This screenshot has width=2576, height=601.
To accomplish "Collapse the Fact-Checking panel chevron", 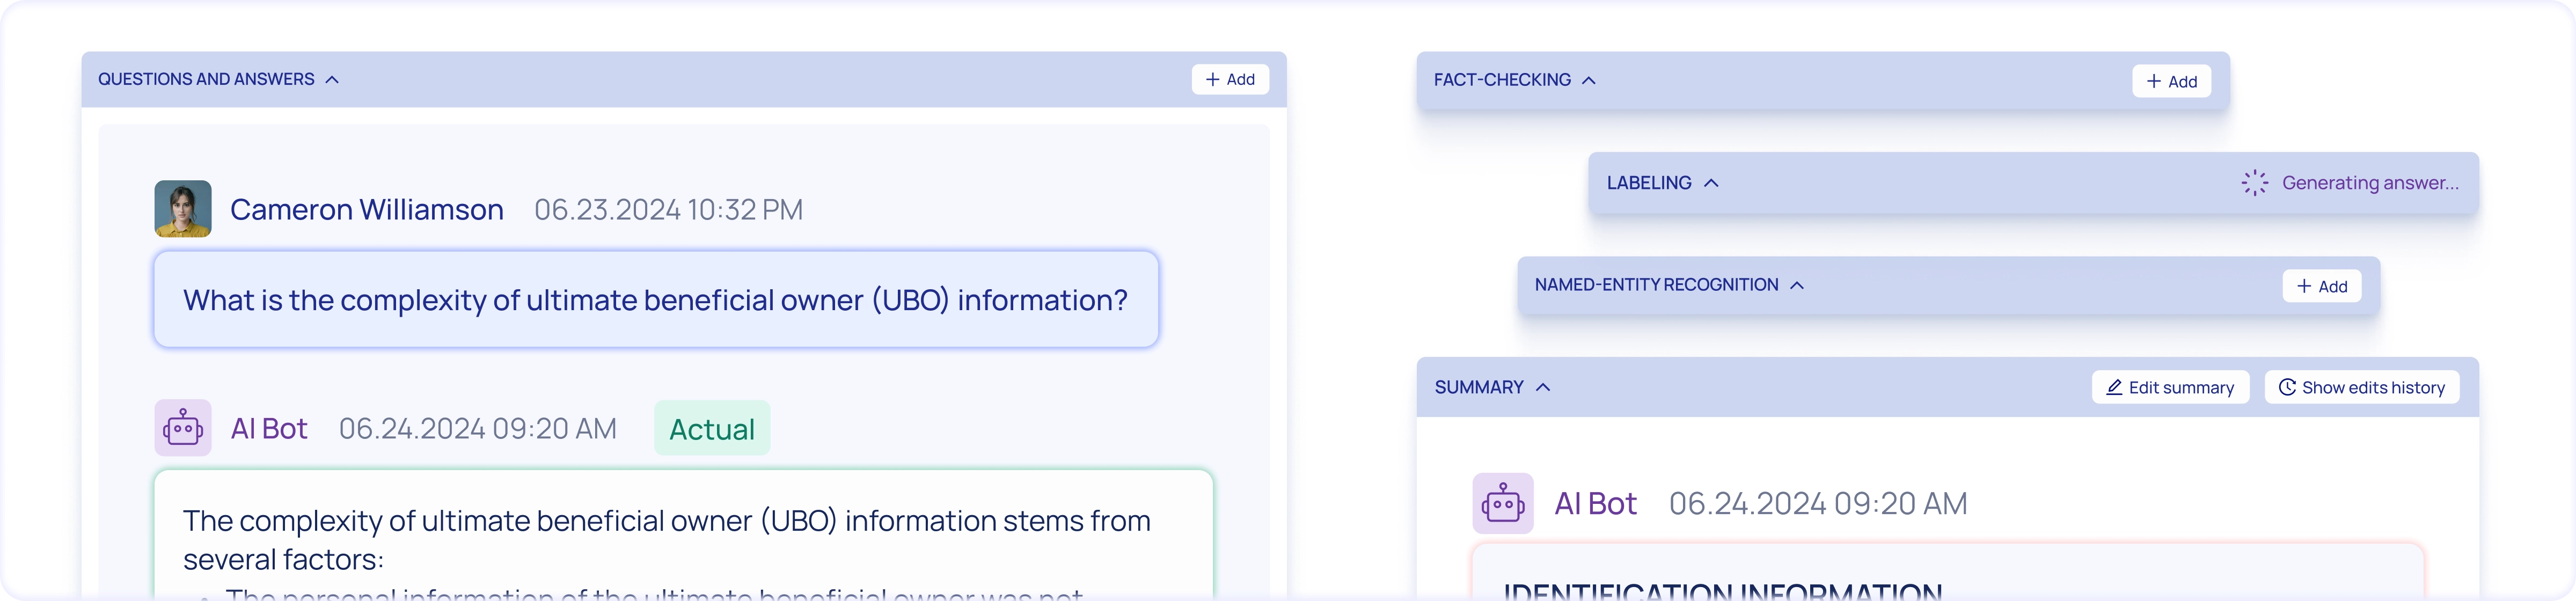I will pos(1588,80).
